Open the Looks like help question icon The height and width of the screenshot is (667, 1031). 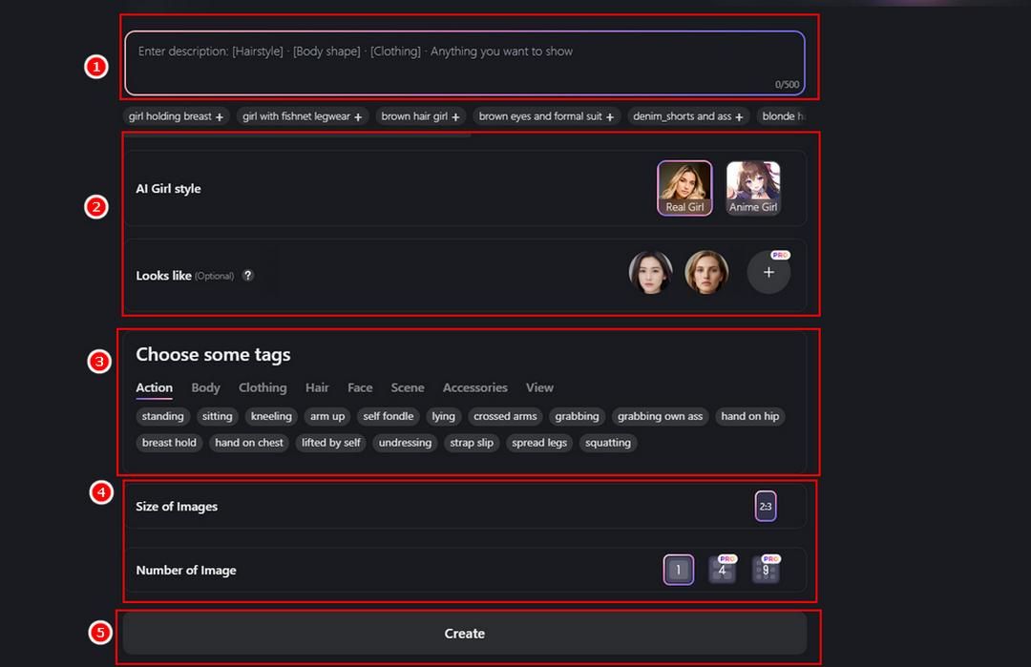248,276
